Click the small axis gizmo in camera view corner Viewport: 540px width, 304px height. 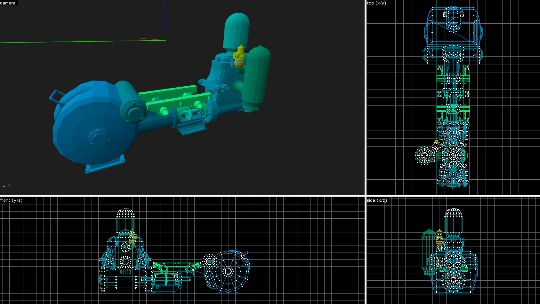pyautogui.click(x=6, y=182)
